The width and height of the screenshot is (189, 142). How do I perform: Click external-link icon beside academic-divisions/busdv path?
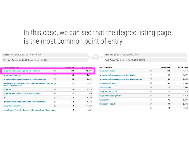coord(55,93)
